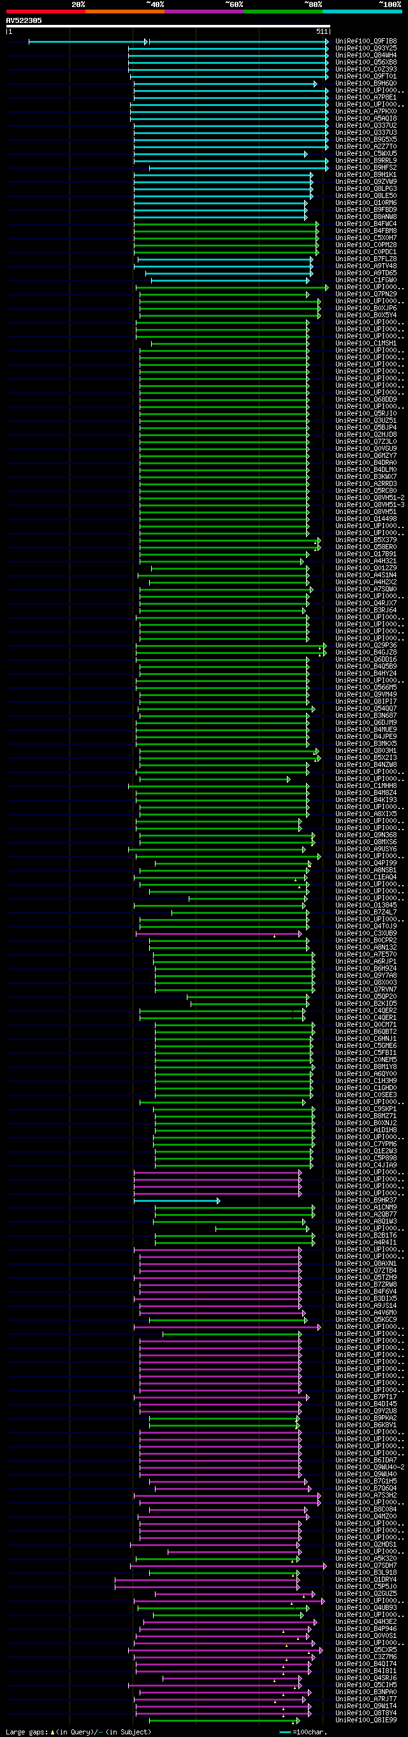Select the UniRef100_B9RRL9 entry

pos(367,160)
